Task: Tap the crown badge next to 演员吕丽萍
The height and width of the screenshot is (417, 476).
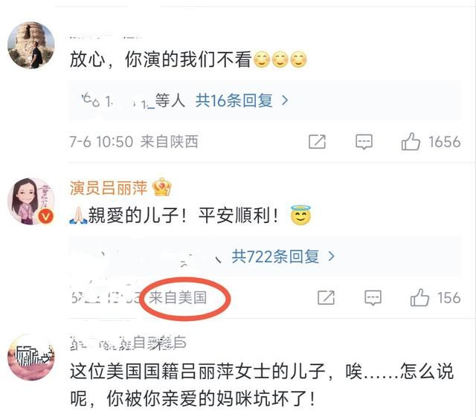Action: (x=162, y=187)
